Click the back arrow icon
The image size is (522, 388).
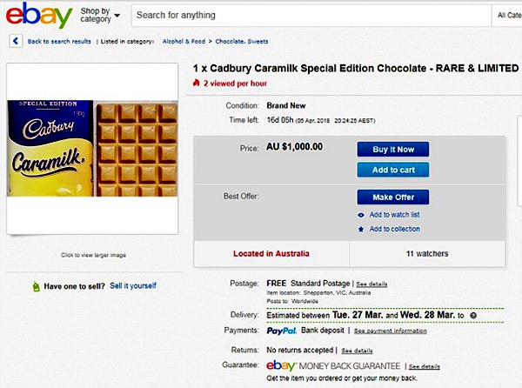[x=16, y=41]
